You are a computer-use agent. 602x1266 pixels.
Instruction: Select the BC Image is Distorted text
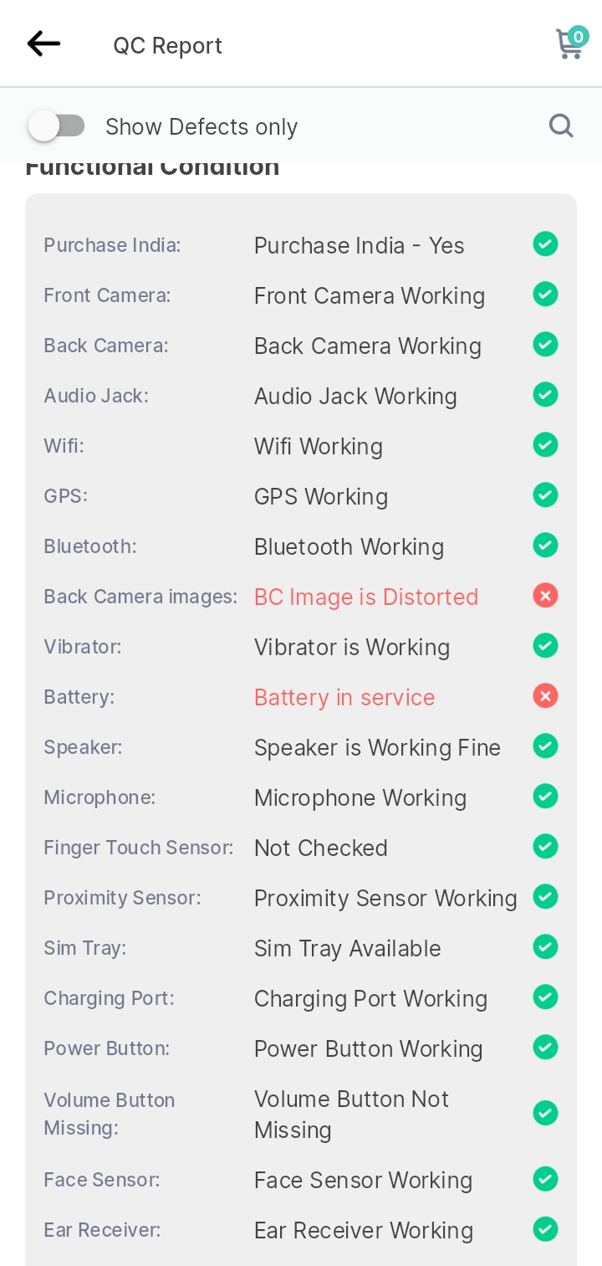coord(366,597)
